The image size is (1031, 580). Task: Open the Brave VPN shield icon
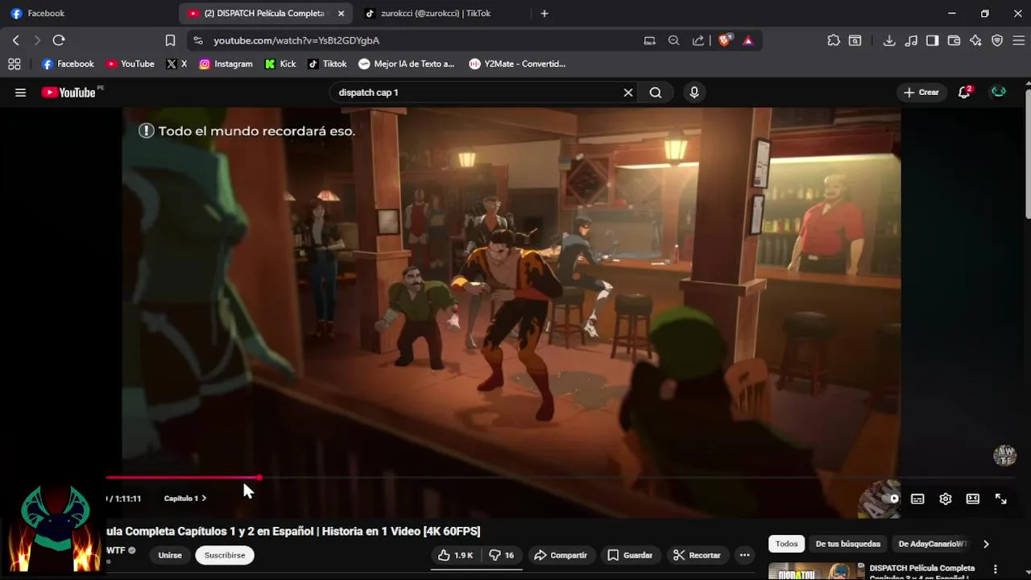997,40
